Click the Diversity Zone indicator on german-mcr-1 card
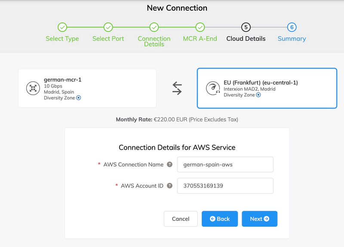Image resolution: width=344 pixels, height=247 pixels. coord(79,98)
